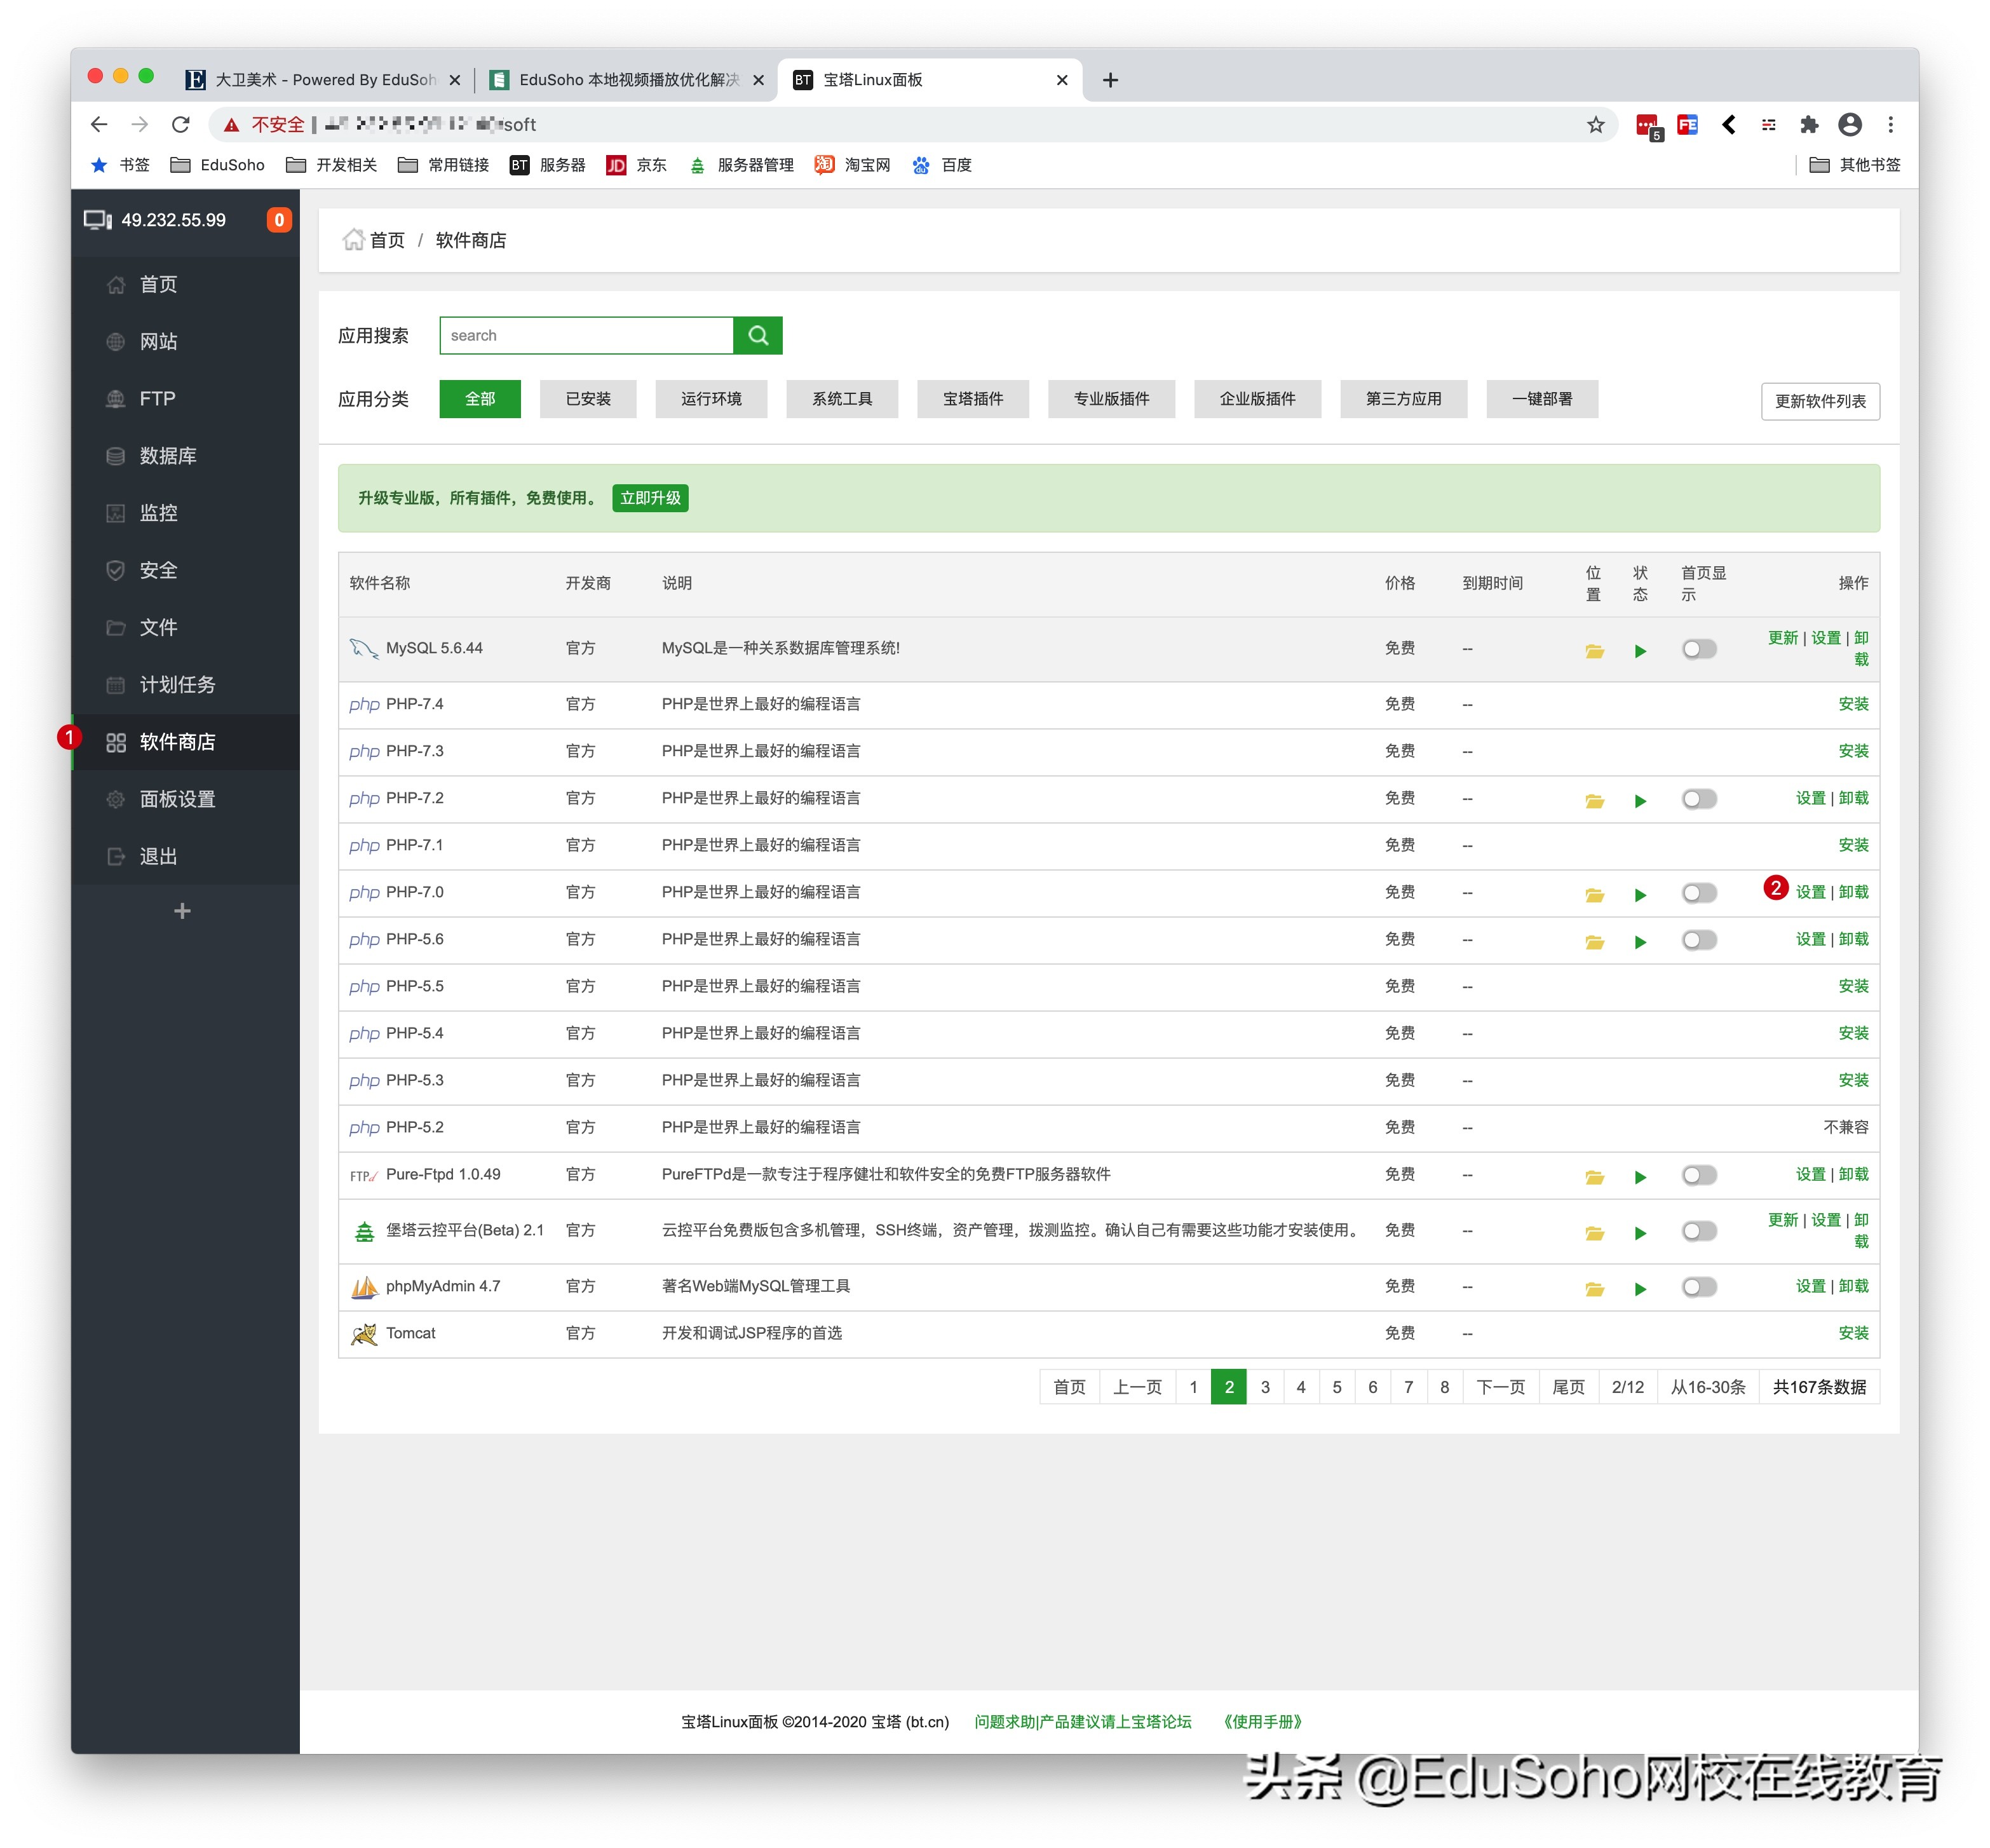Click the 更新软件列表 button
Screen dimensions: 1990x1848
coord(1820,401)
